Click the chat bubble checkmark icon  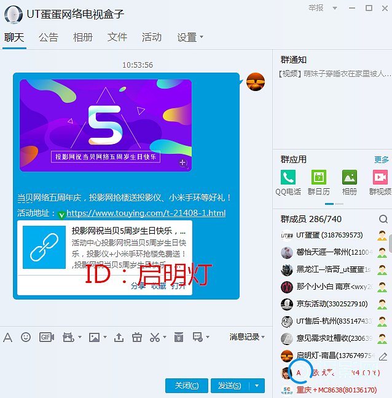197,337
